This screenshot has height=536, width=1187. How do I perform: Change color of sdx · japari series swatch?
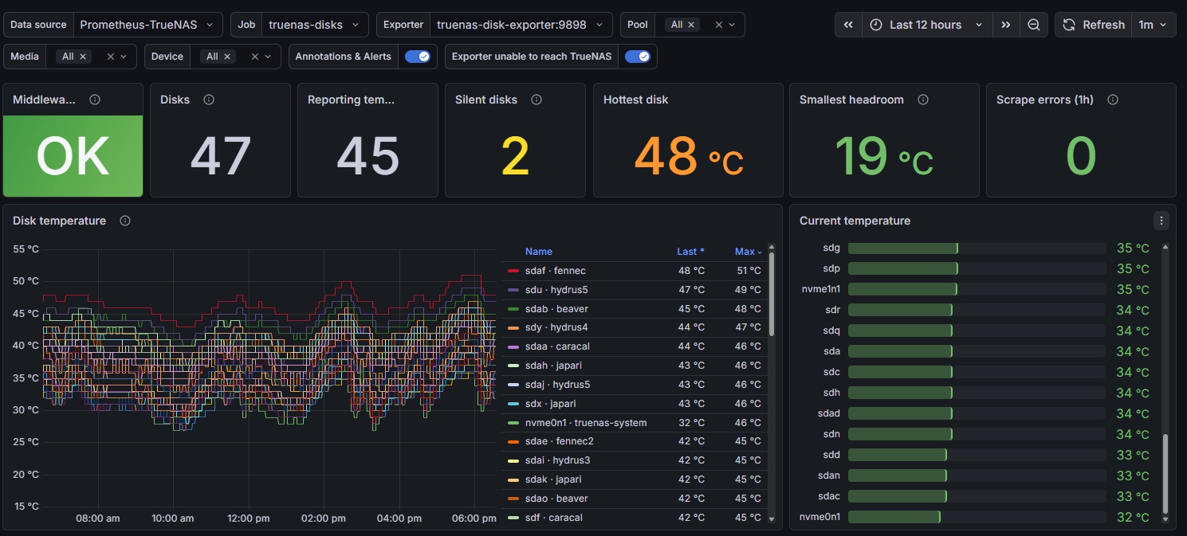pos(513,404)
